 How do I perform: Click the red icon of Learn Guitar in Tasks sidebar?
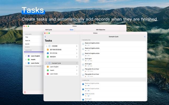pos(48,74)
